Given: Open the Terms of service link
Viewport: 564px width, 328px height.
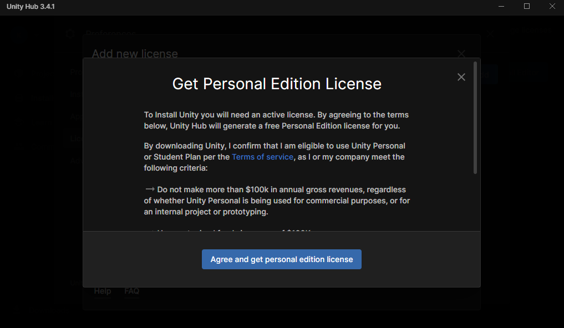Looking at the screenshot, I should [x=262, y=157].
